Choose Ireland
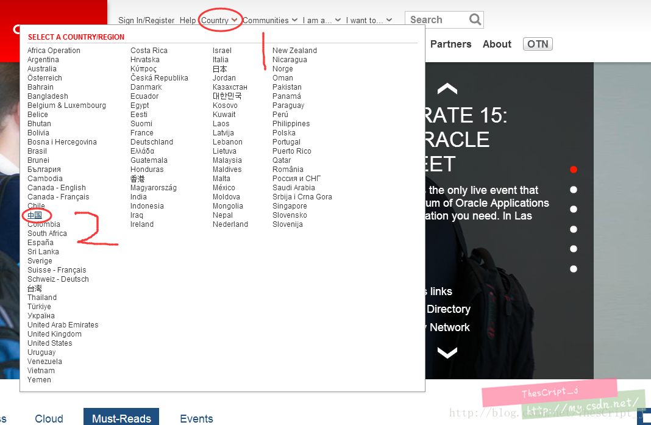The width and height of the screenshot is (651, 425). tap(142, 224)
